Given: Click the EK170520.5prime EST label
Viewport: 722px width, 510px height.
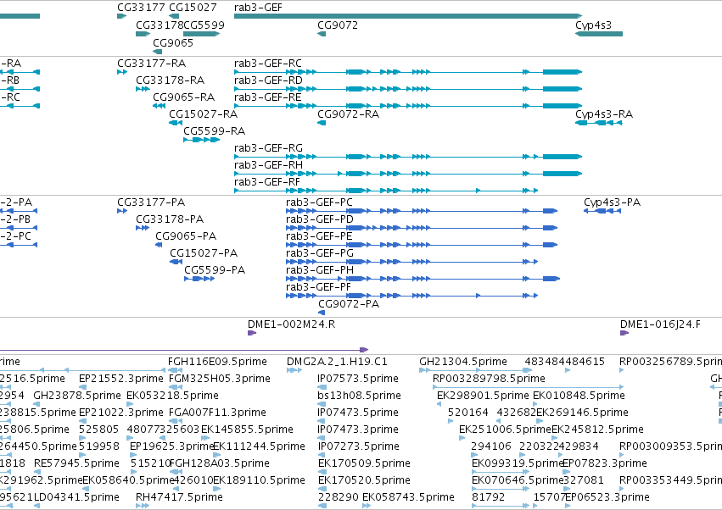Looking at the screenshot, I should point(364,480).
